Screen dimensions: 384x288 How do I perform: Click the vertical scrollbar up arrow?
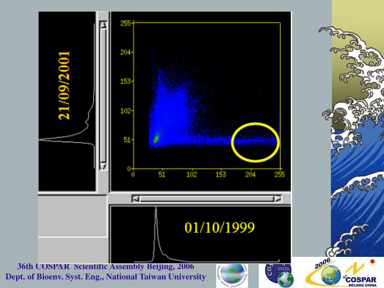click(x=103, y=25)
